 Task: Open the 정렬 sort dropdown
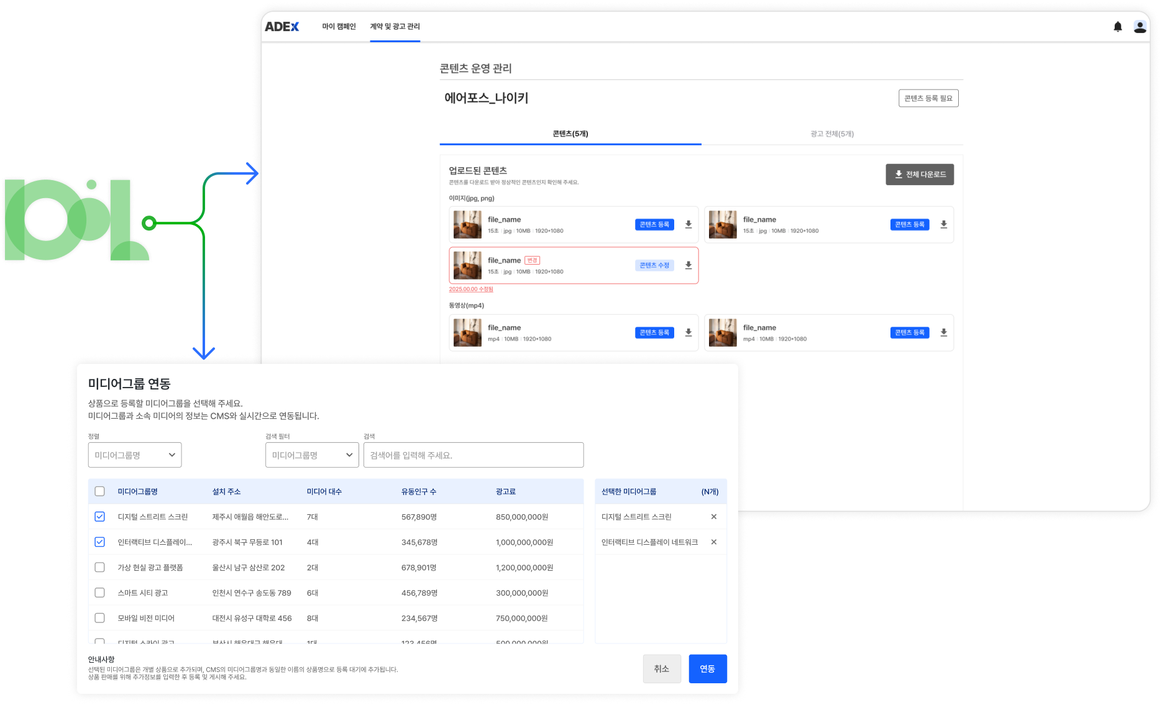pos(135,455)
